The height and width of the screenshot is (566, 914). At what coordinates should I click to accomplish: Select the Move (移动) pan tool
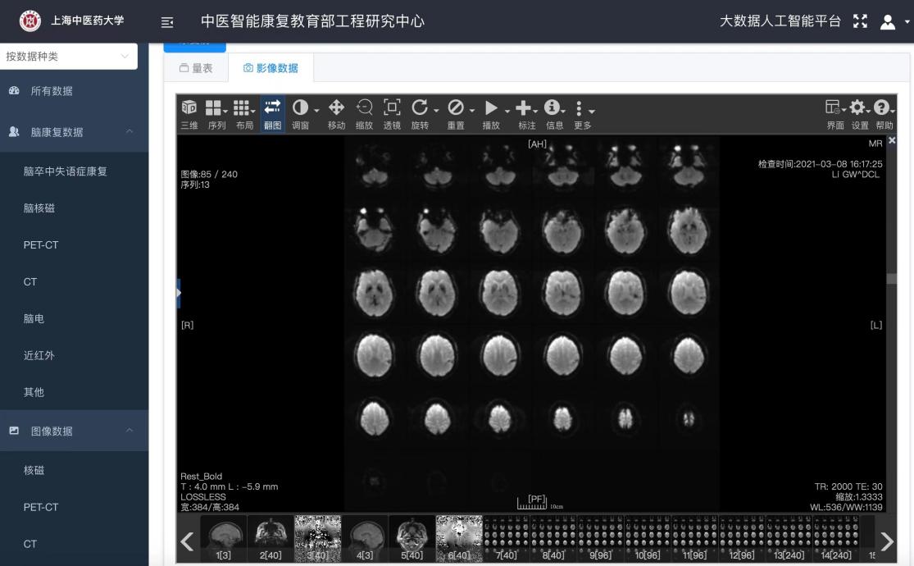336,108
